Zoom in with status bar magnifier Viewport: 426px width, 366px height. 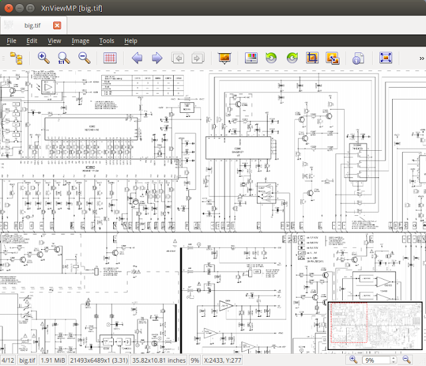pos(353,360)
